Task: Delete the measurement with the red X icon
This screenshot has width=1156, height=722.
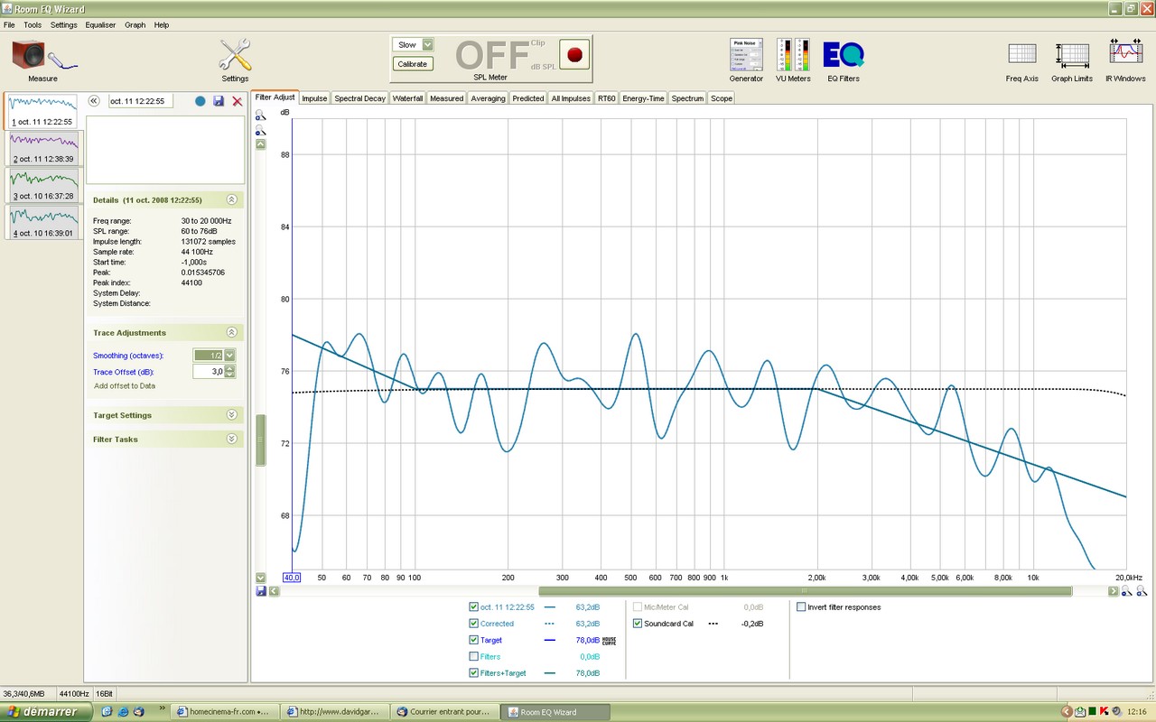Action: pyautogui.click(x=238, y=101)
